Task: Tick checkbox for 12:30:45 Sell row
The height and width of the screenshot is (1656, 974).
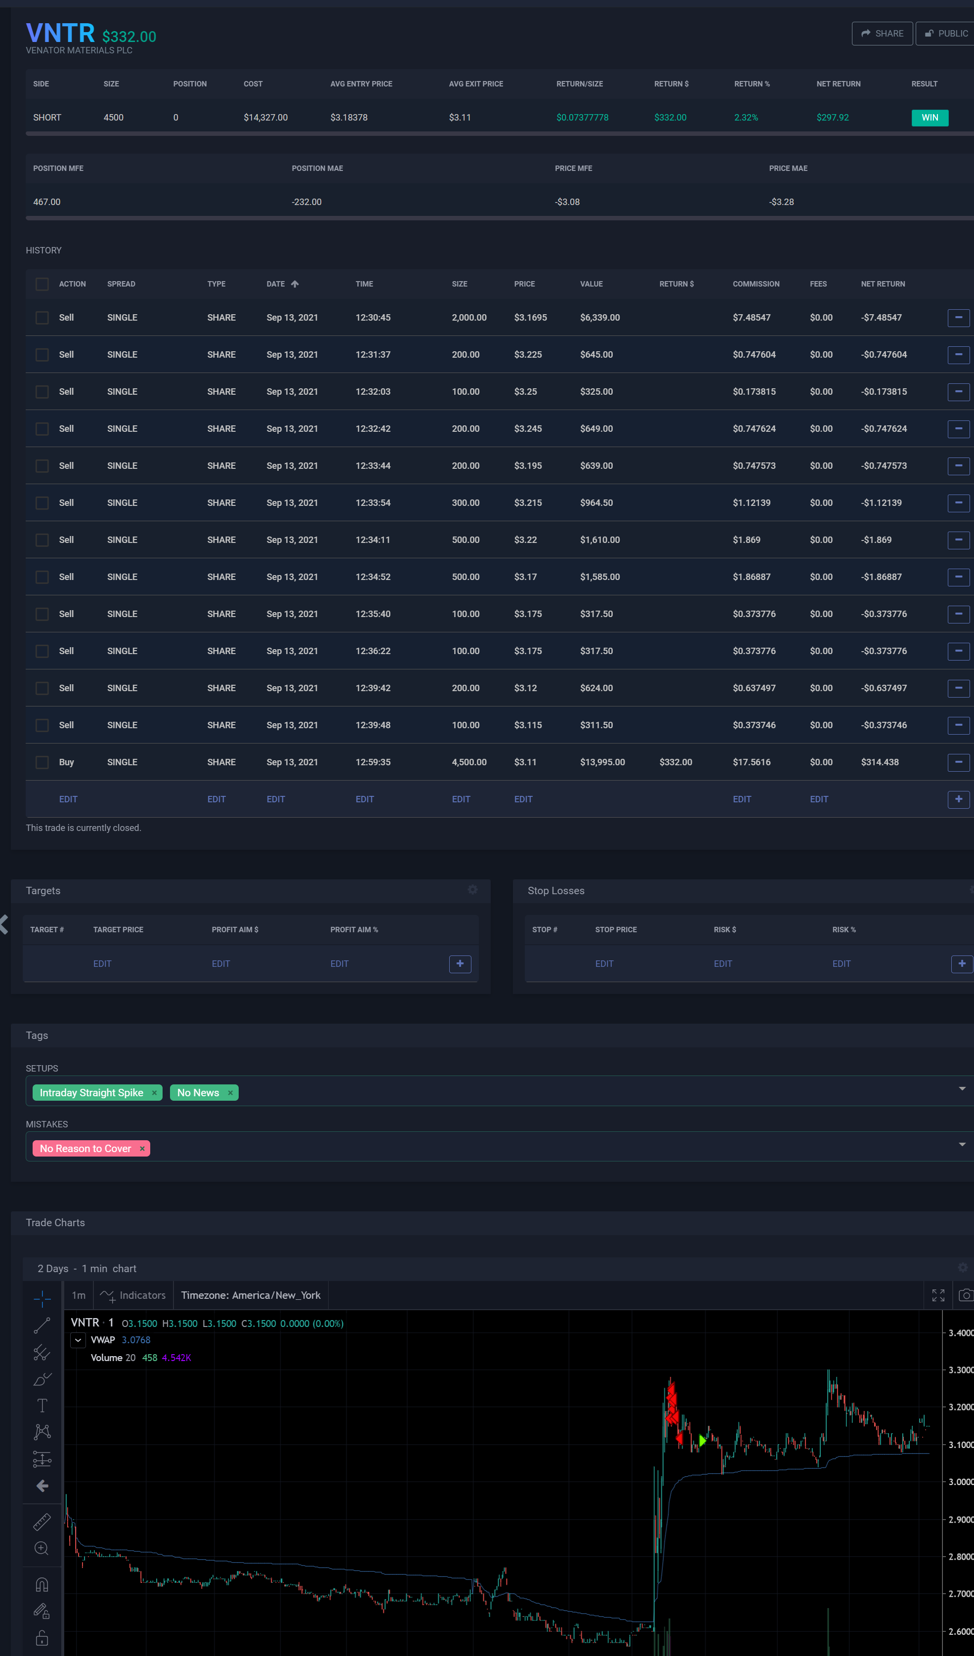Action: point(42,317)
